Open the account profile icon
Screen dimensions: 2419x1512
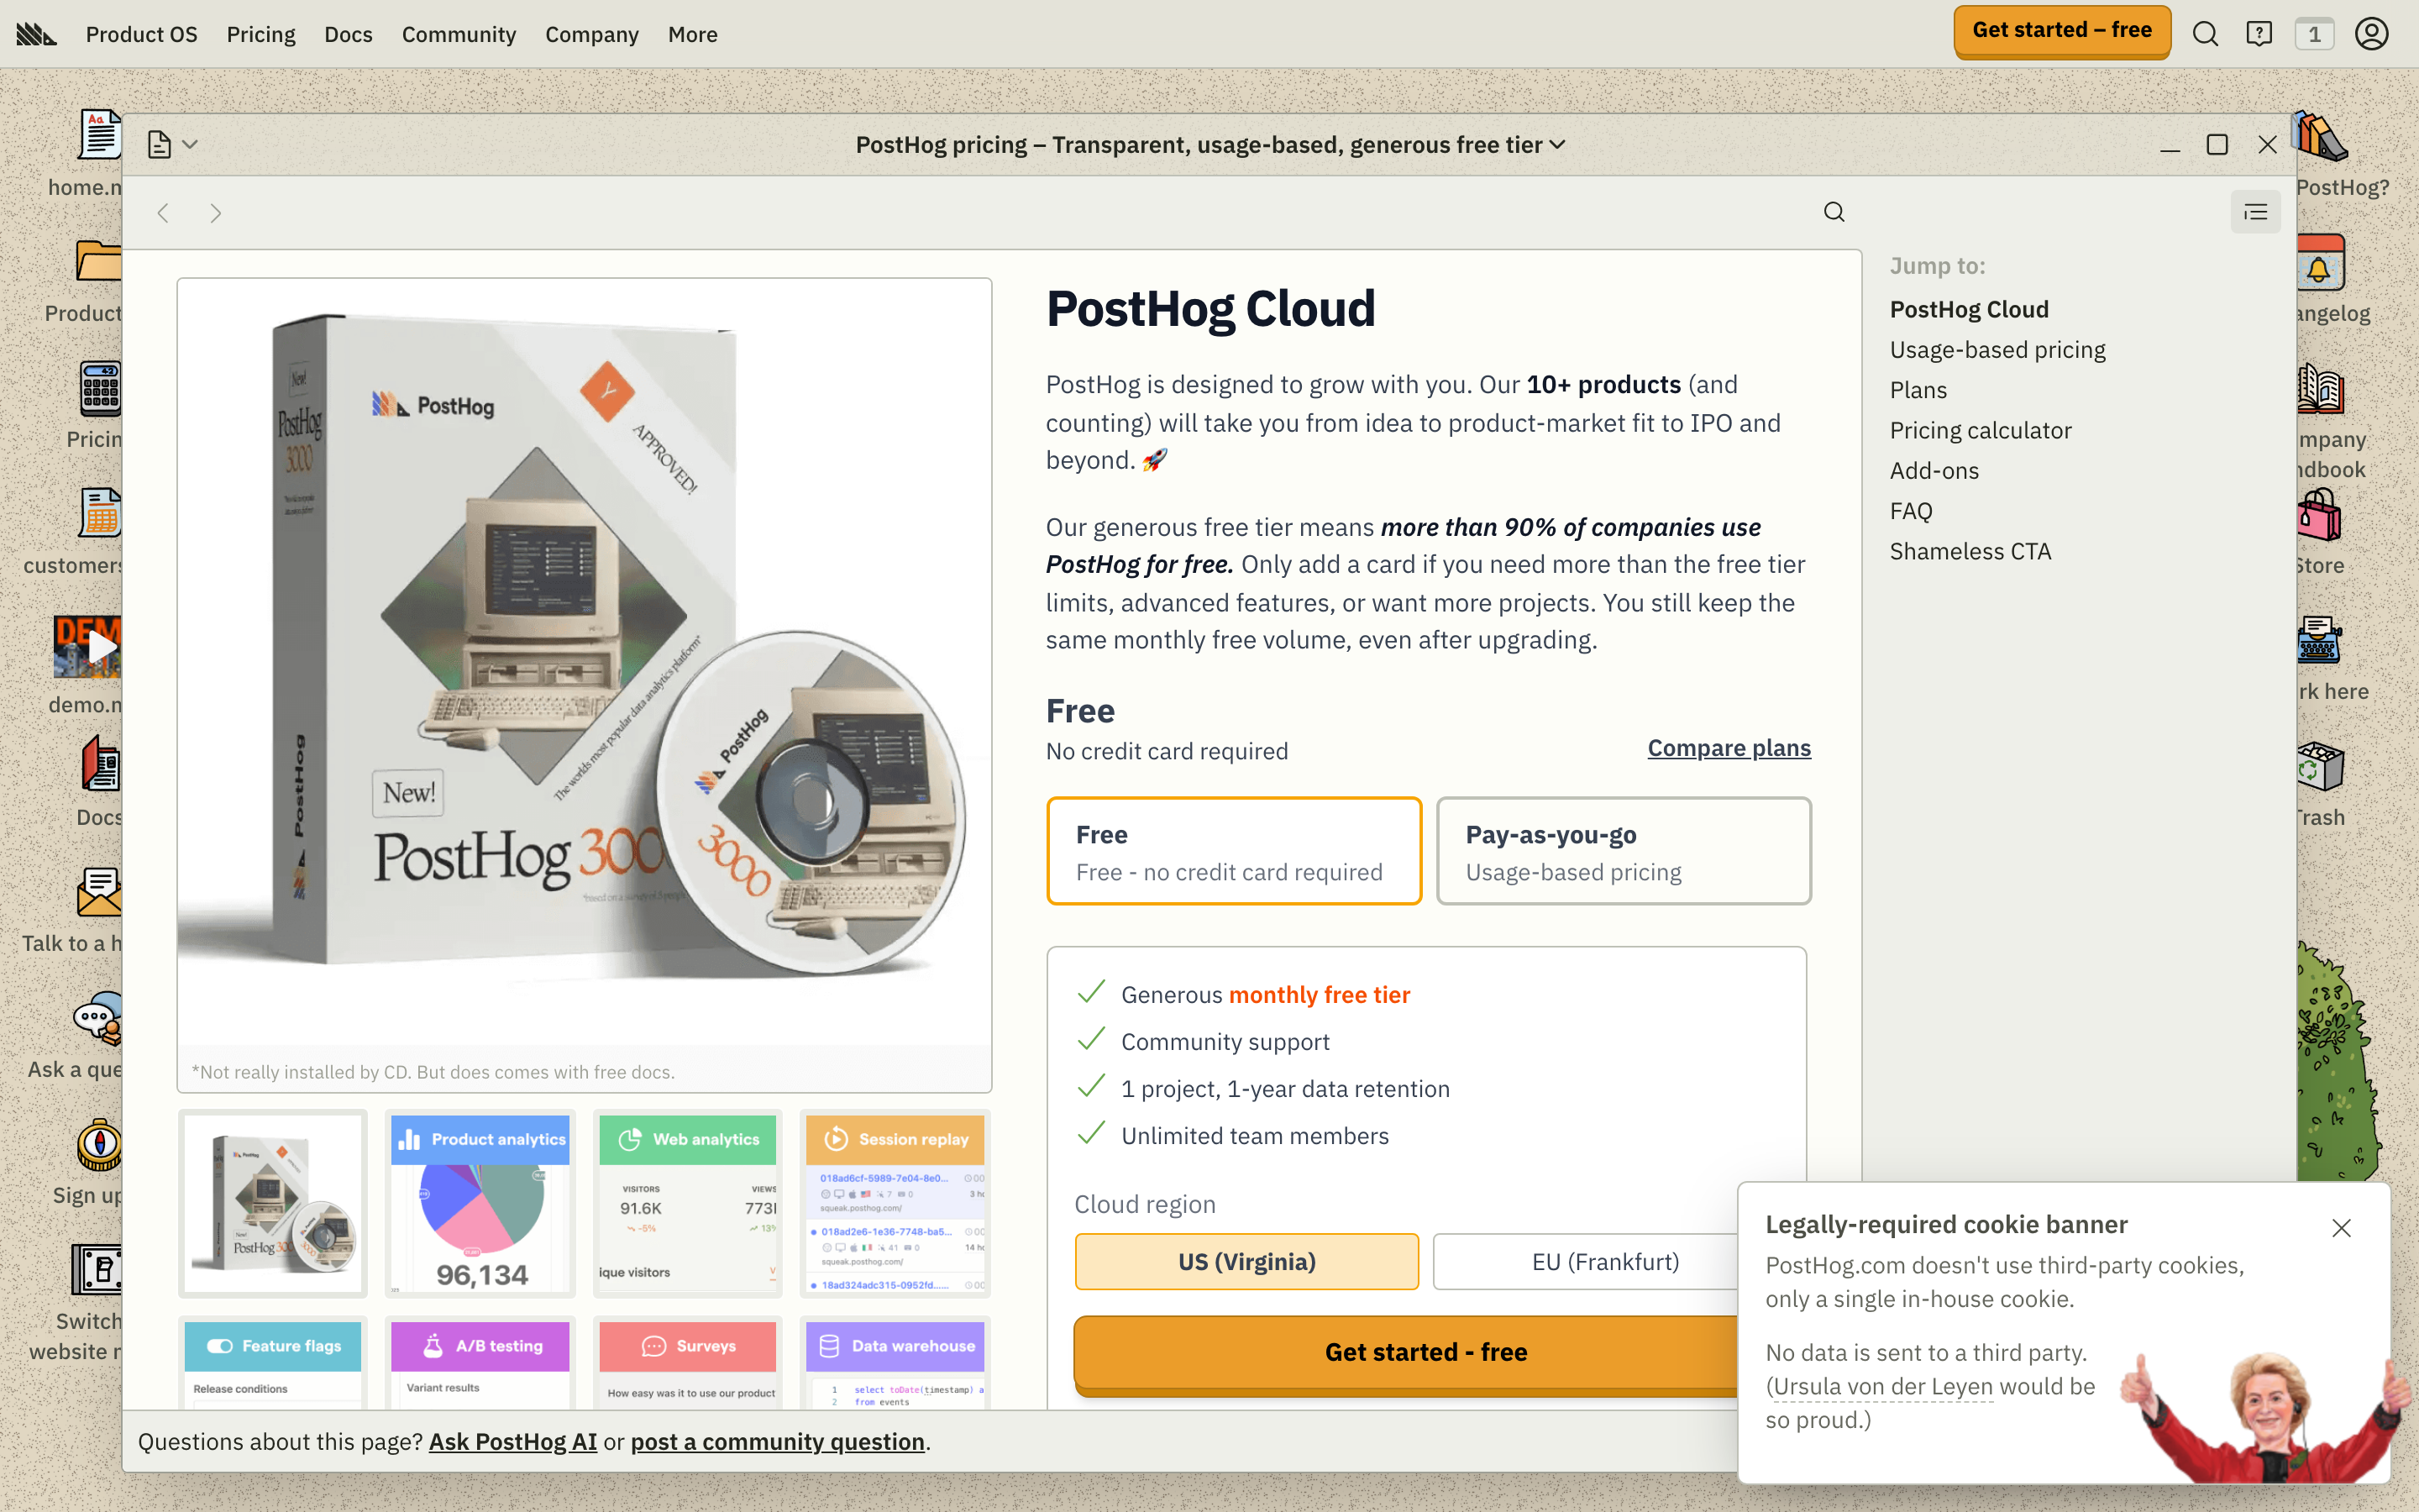pos(2372,33)
